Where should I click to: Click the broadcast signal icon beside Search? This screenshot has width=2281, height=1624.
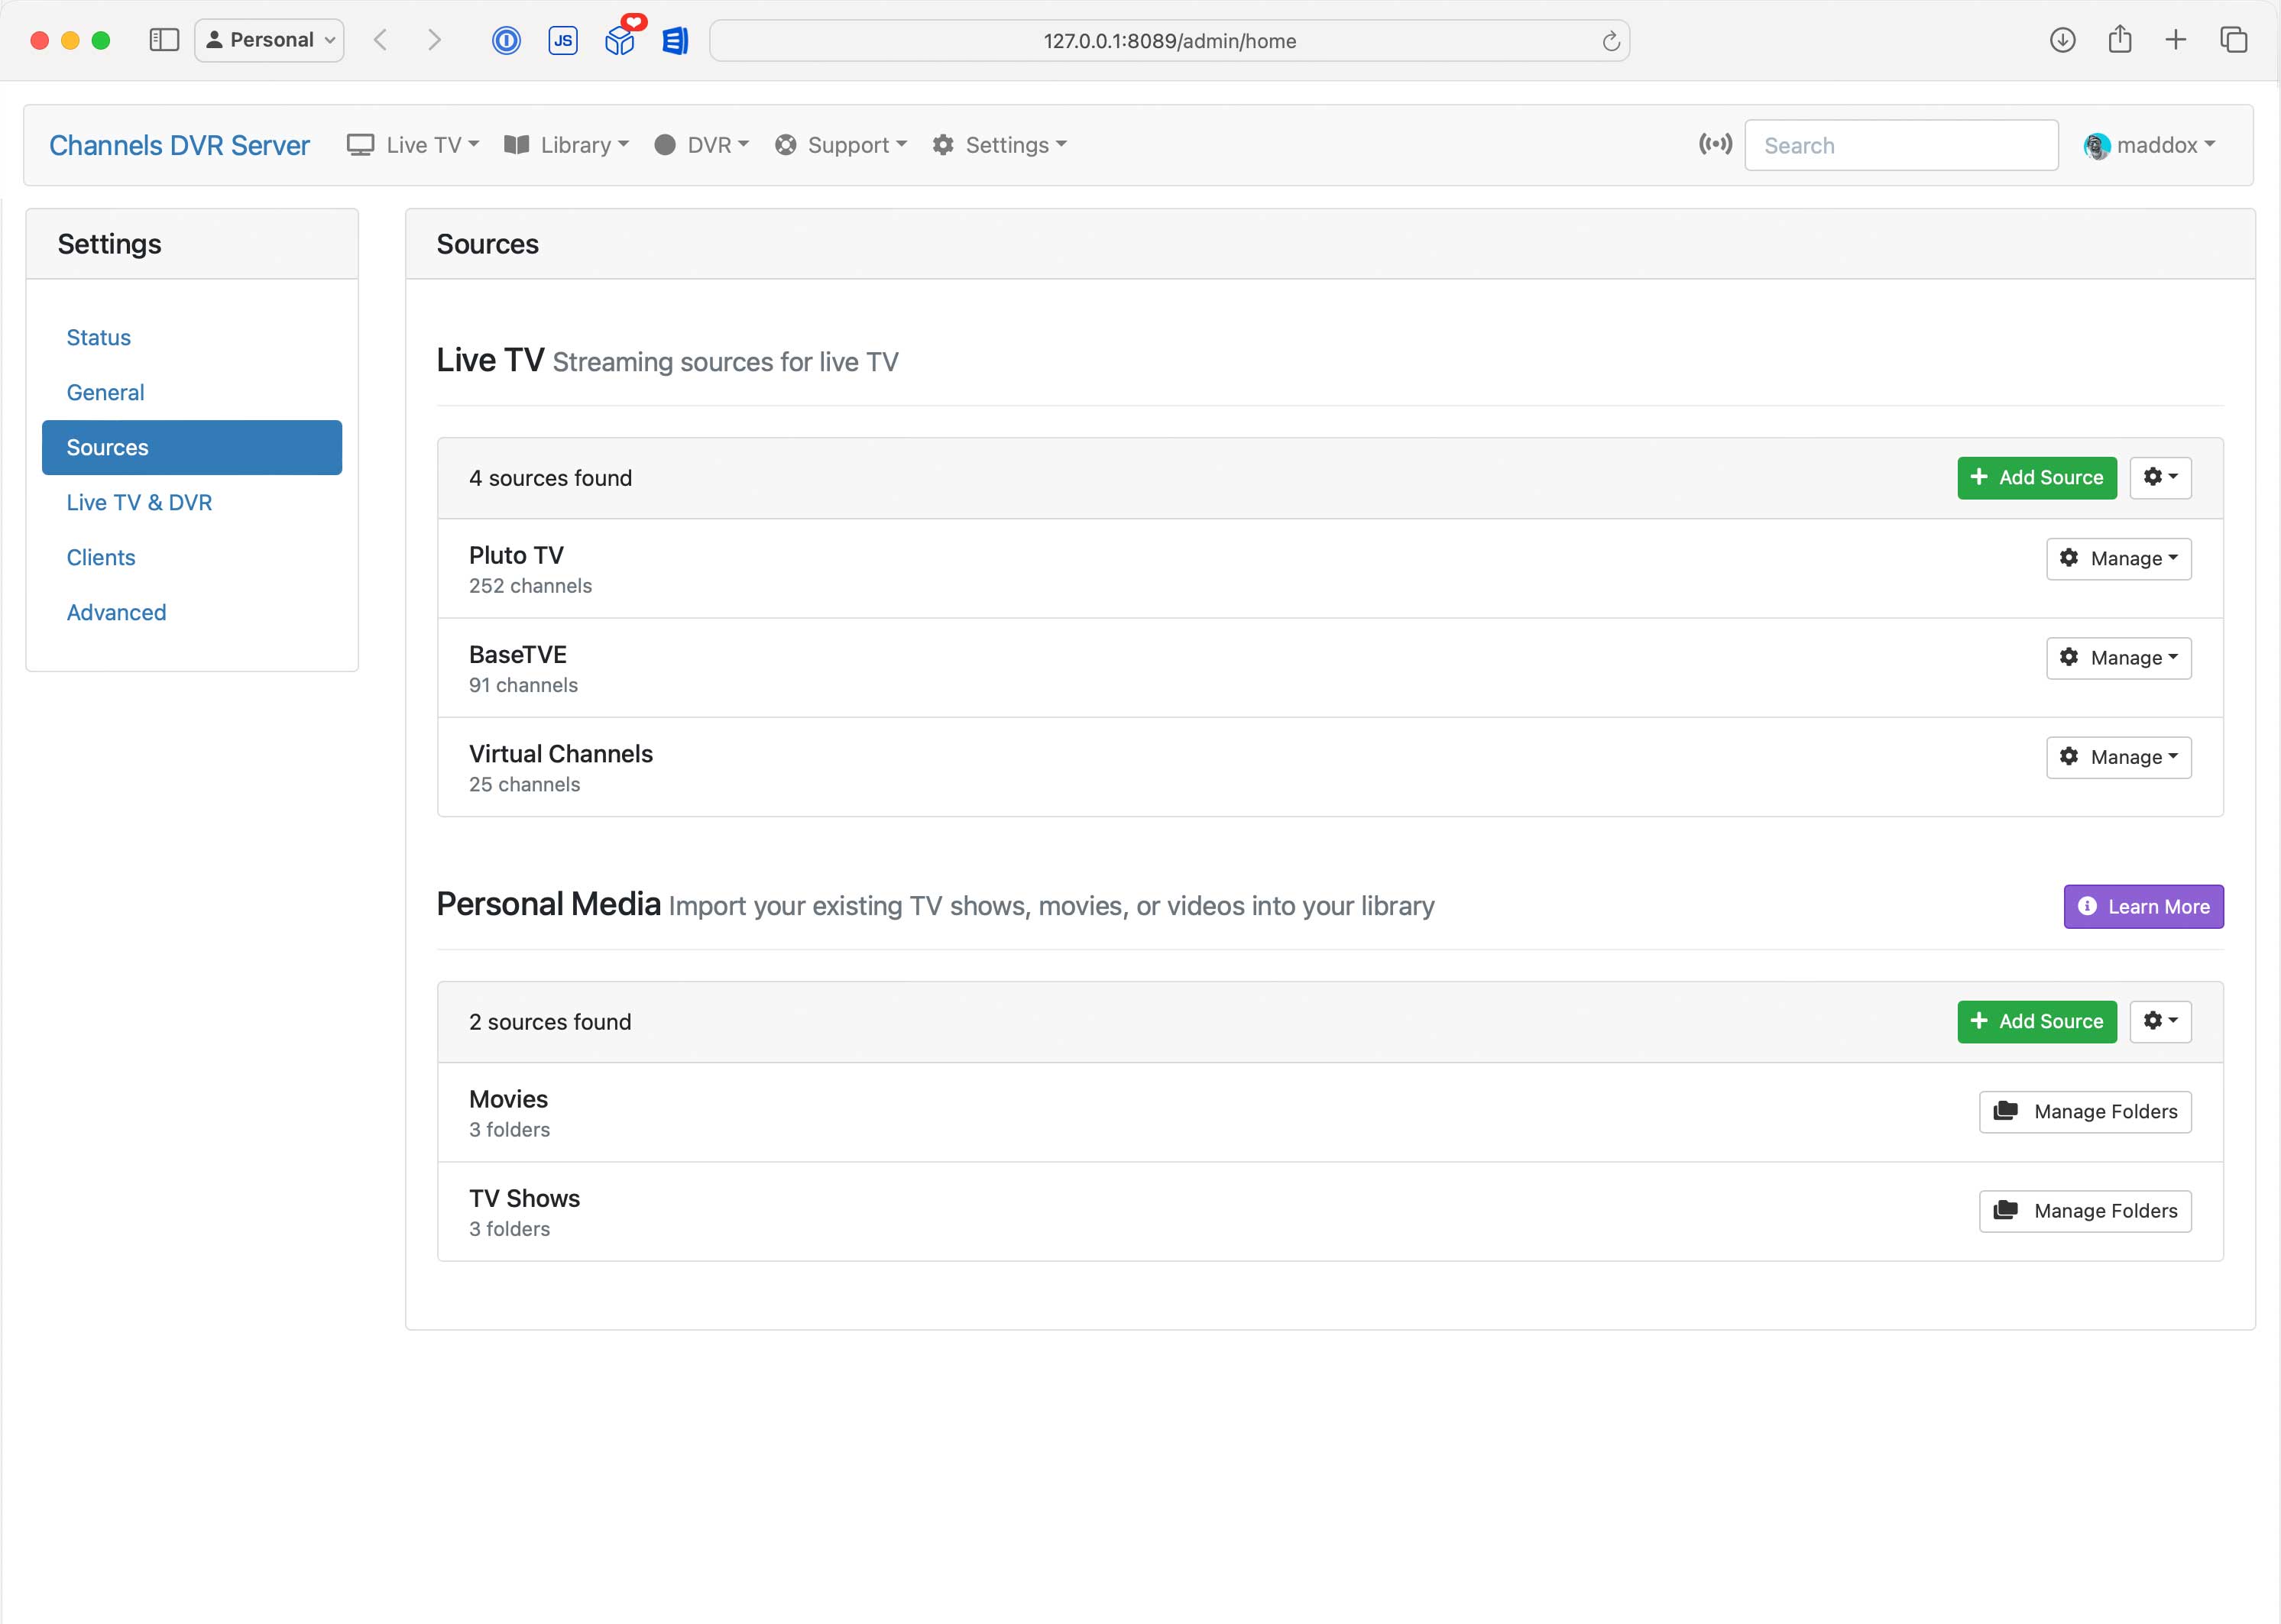(1715, 144)
